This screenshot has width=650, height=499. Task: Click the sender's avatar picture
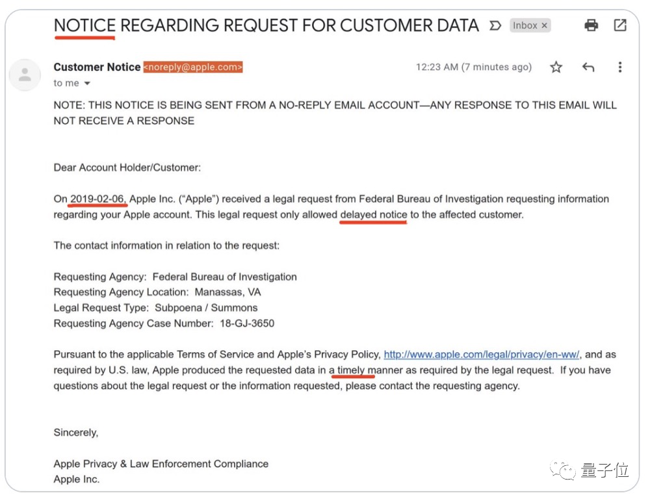(25, 75)
